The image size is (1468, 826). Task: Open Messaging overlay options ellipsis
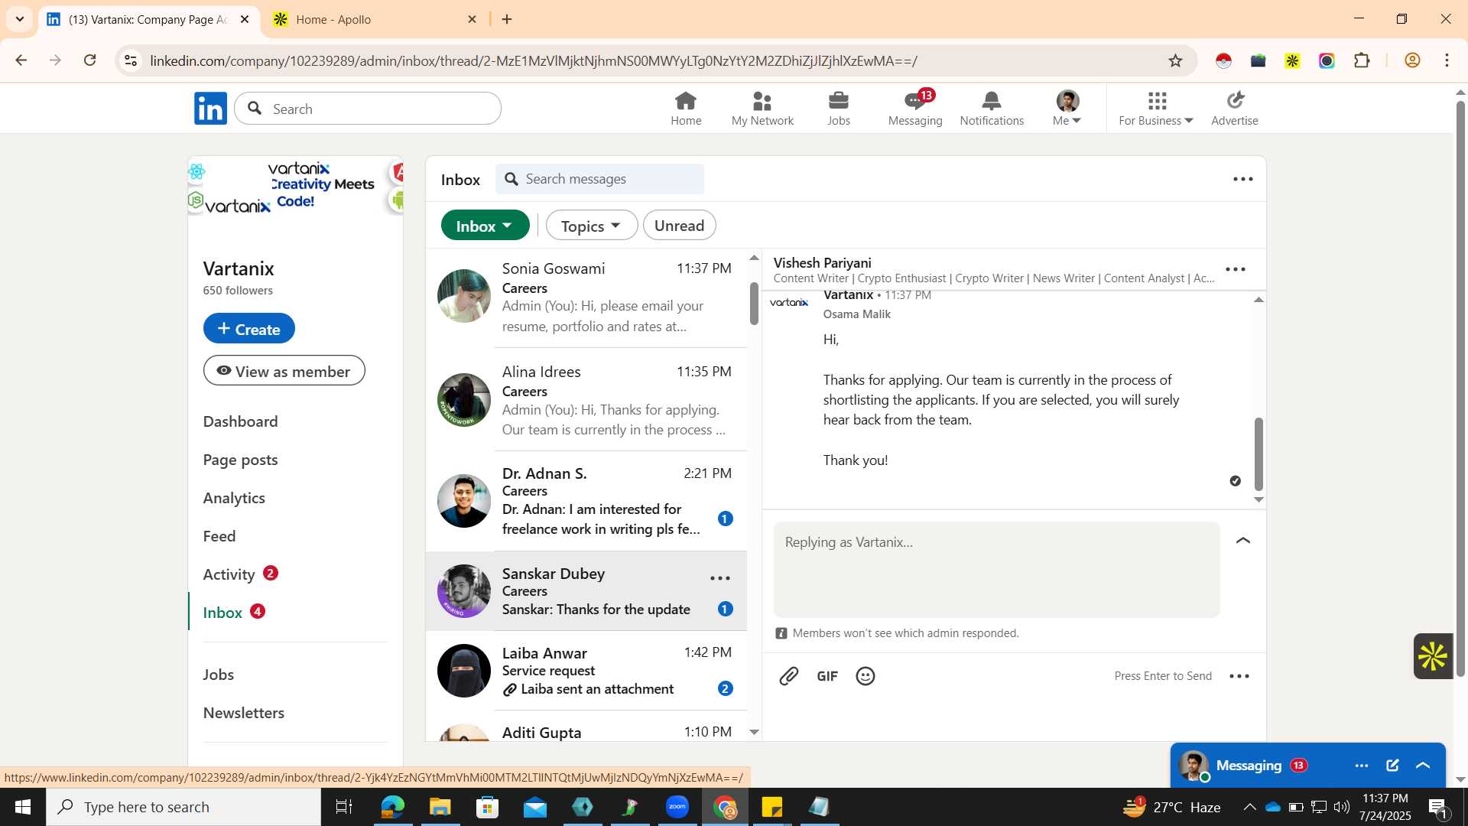point(1362,766)
